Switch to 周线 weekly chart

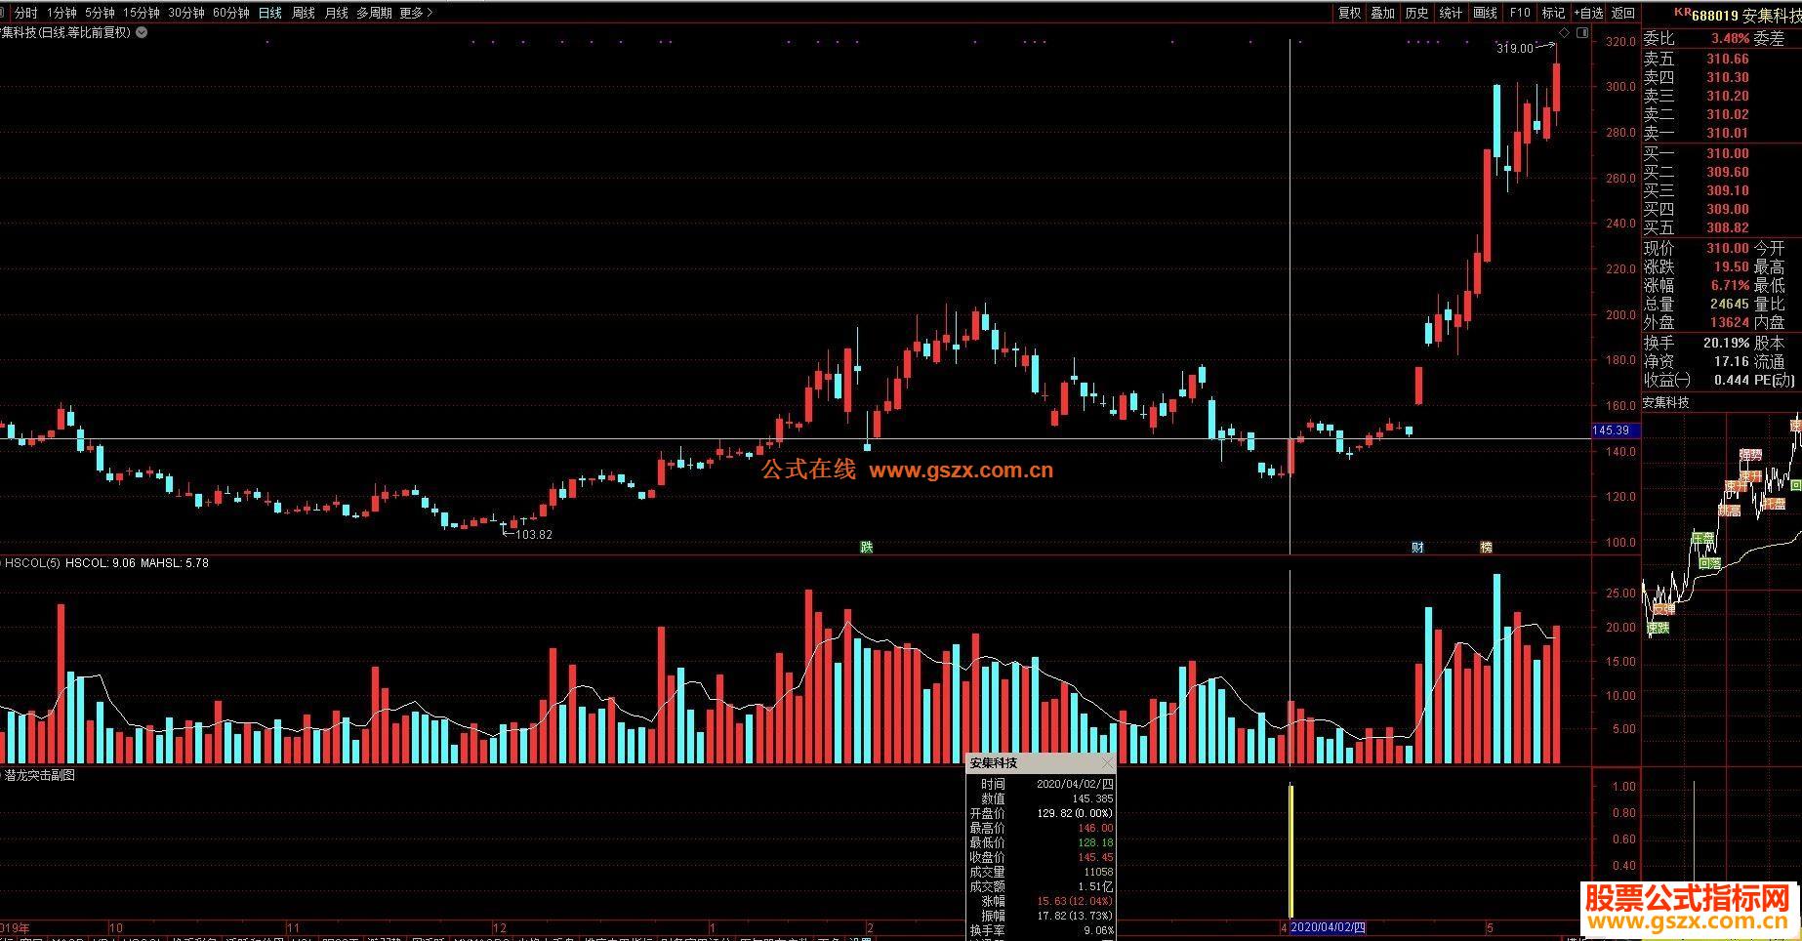(303, 13)
